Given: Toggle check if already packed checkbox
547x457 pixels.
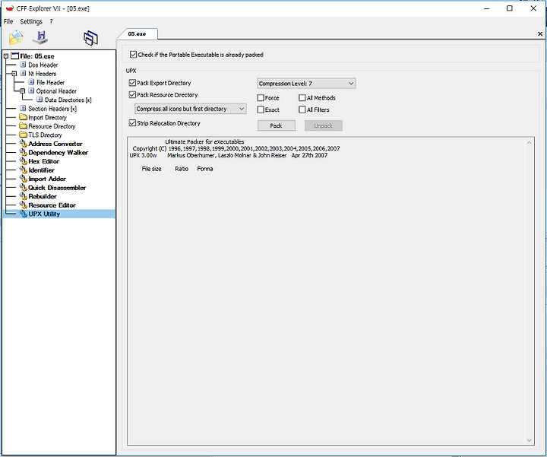Looking at the screenshot, I should pos(133,55).
